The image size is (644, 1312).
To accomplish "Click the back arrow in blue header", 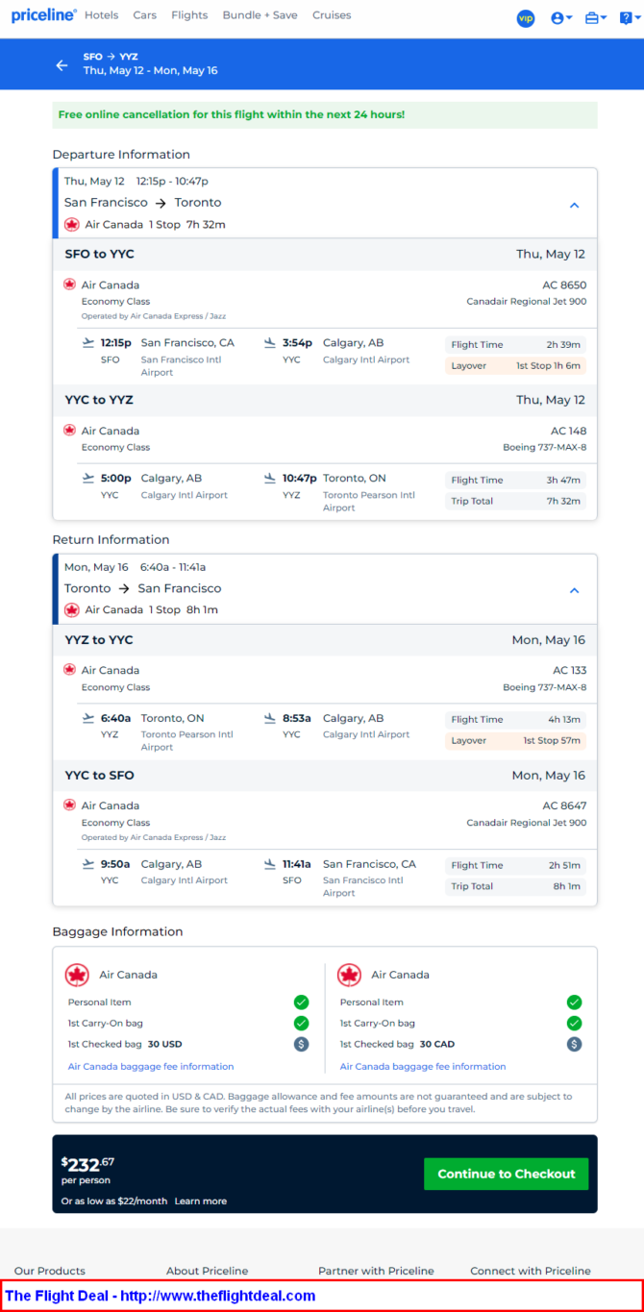I will tap(62, 64).
